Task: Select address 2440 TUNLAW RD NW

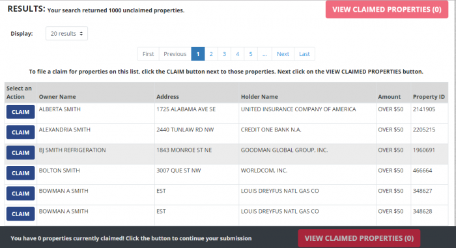Action: click(x=185, y=130)
